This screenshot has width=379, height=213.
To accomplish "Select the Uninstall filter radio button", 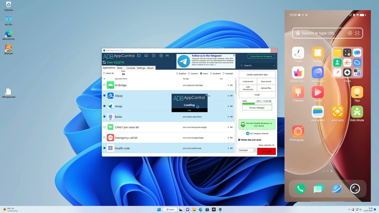I will tap(224, 73).
